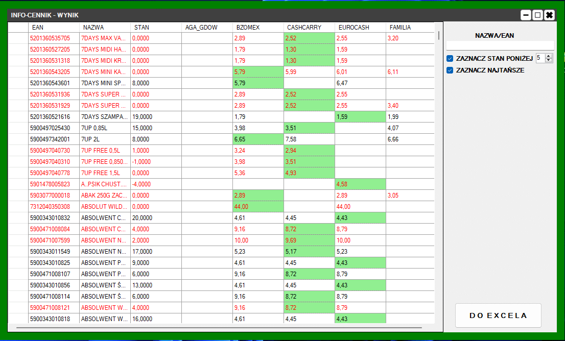Click the product name 7UP 2L
565x341 pixels.
(105, 139)
